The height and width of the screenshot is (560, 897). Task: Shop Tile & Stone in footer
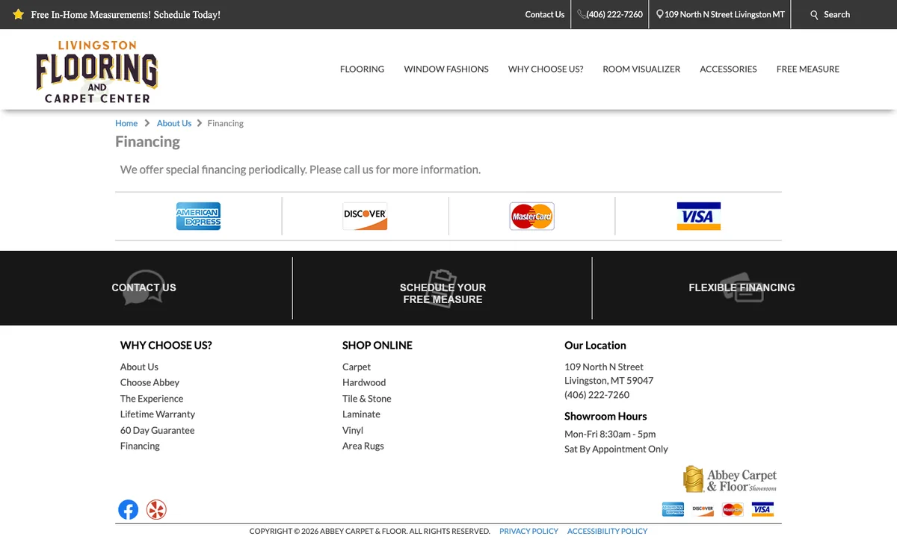point(367,399)
